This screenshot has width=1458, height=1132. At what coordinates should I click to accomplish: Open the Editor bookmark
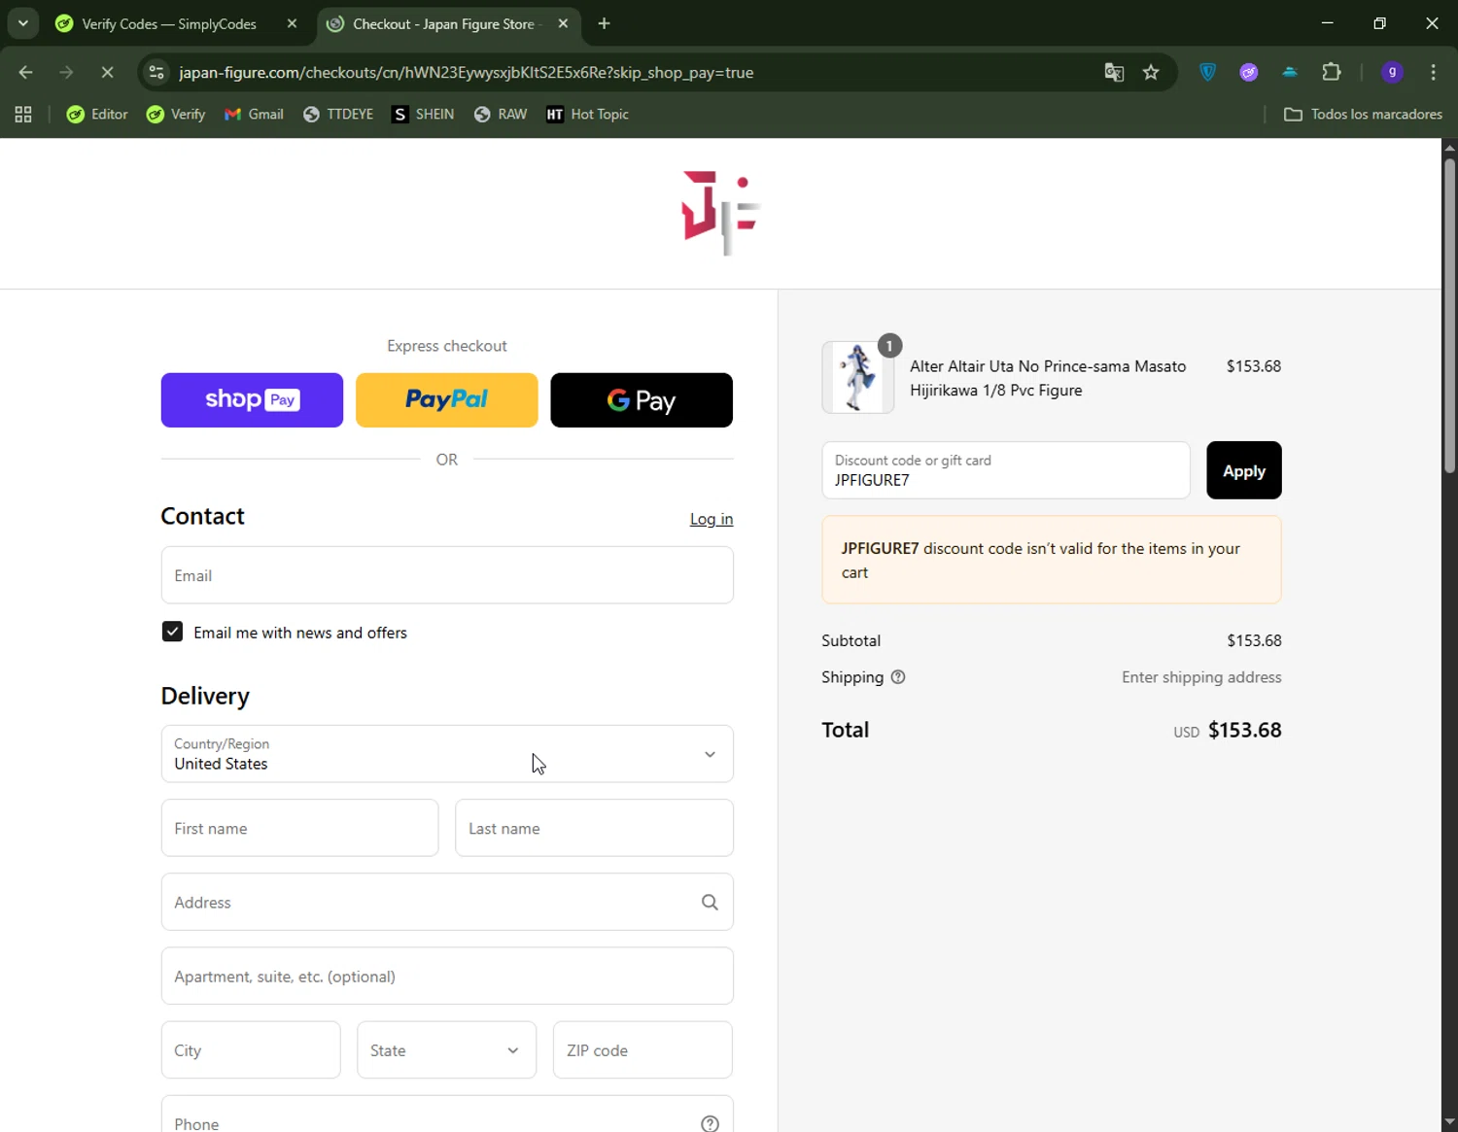pos(97,115)
